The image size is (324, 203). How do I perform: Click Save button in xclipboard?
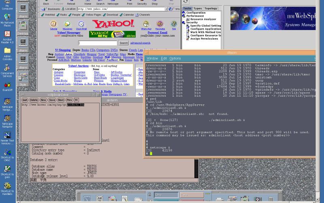pyautogui.click(x=52, y=100)
